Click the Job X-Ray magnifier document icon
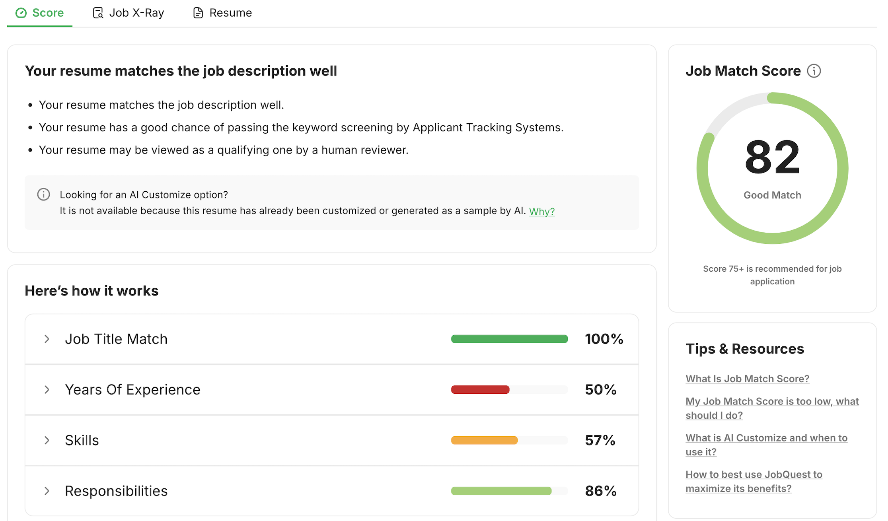888x521 pixels. point(98,13)
